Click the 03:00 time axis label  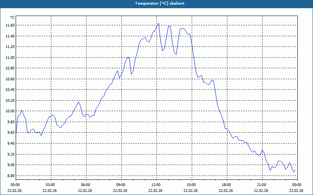(51, 185)
